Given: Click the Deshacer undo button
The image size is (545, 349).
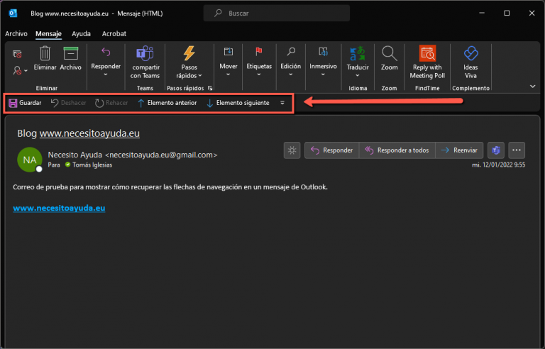Looking at the screenshot, I should point(68,103).
